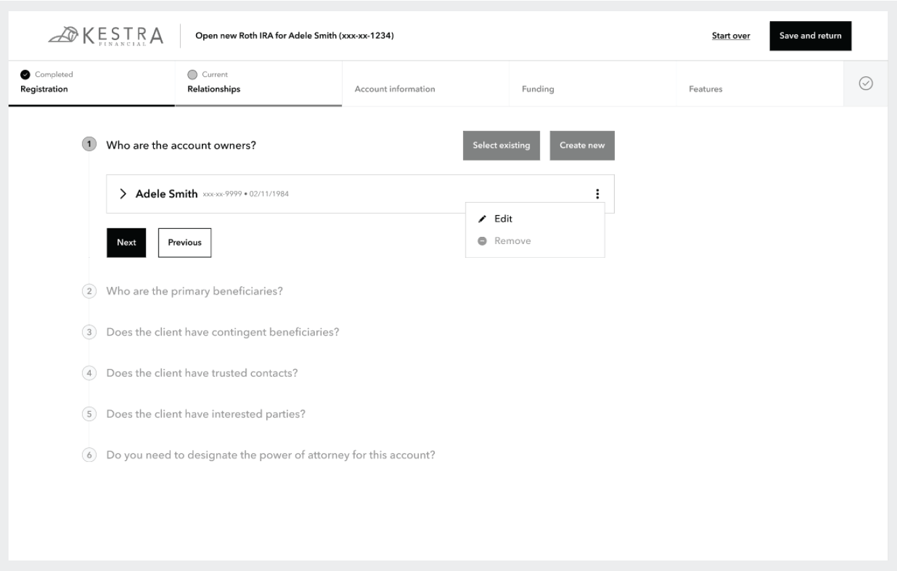Viewport: 897px width, 571px height.
Task: Open the three-dot menu for Adele Smith
Action: tap(597, 194)
